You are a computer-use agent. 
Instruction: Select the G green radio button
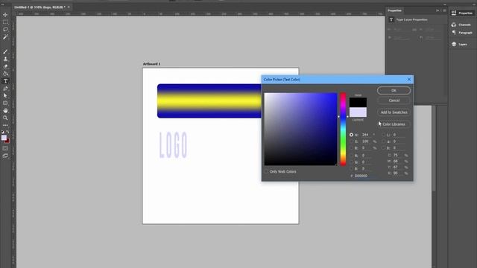point(351,162)
